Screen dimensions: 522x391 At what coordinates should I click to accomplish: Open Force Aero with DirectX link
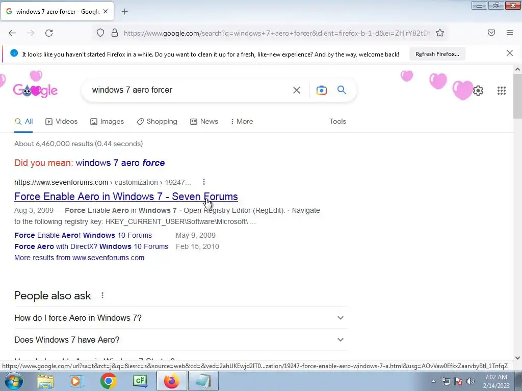tap(91, 247)
